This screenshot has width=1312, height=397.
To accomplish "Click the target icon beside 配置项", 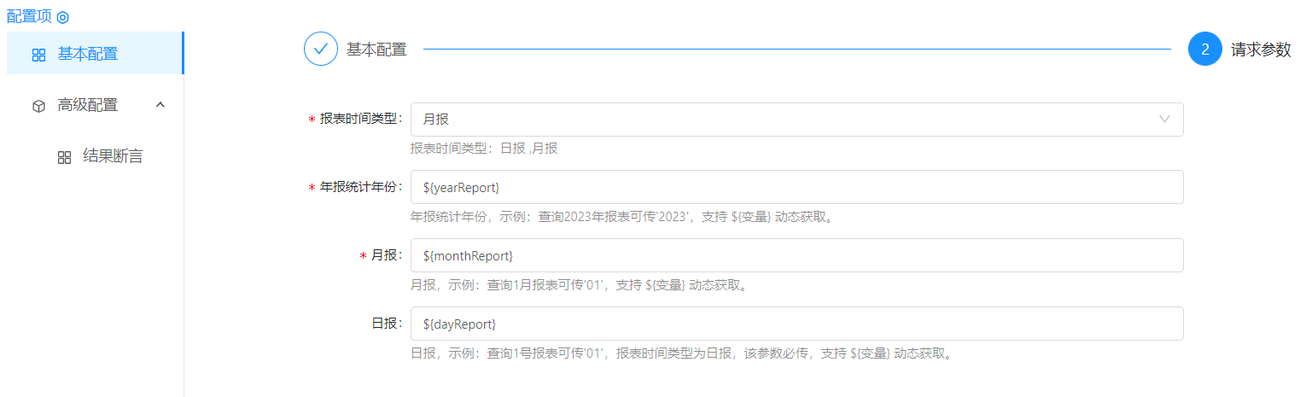I will coord(62,17).
